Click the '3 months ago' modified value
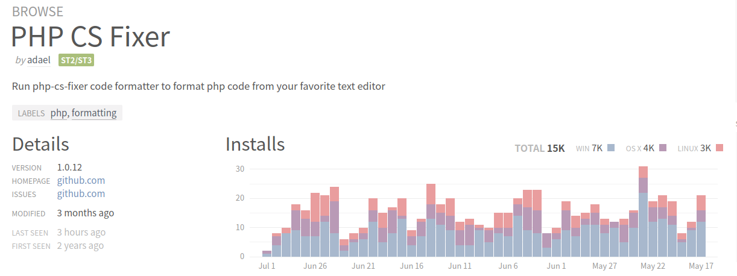The width and height of the screenshot is (737, 276). [x=86, y=213]
